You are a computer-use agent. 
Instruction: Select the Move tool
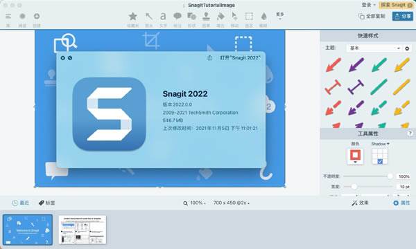[x=234, y=17]
